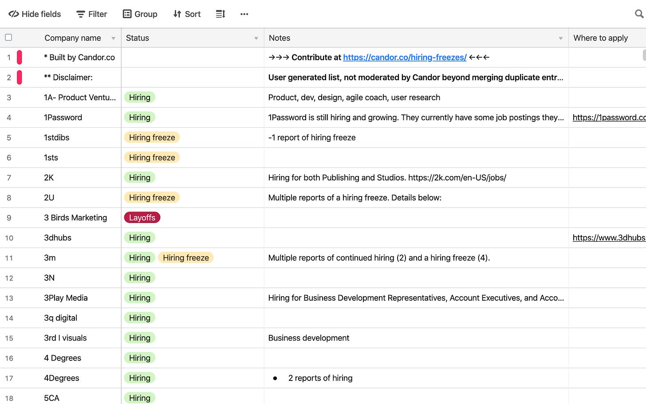Follow the 3dhubs apply link

click(609, 238)
